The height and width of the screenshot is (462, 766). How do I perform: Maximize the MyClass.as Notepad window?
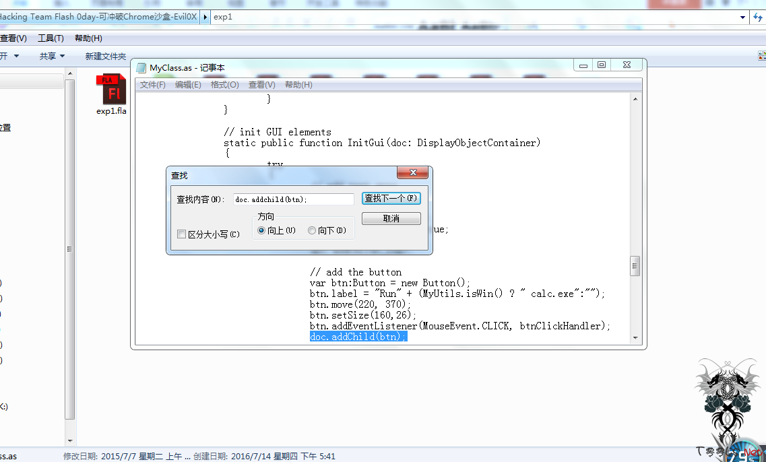tap(602, 65)
